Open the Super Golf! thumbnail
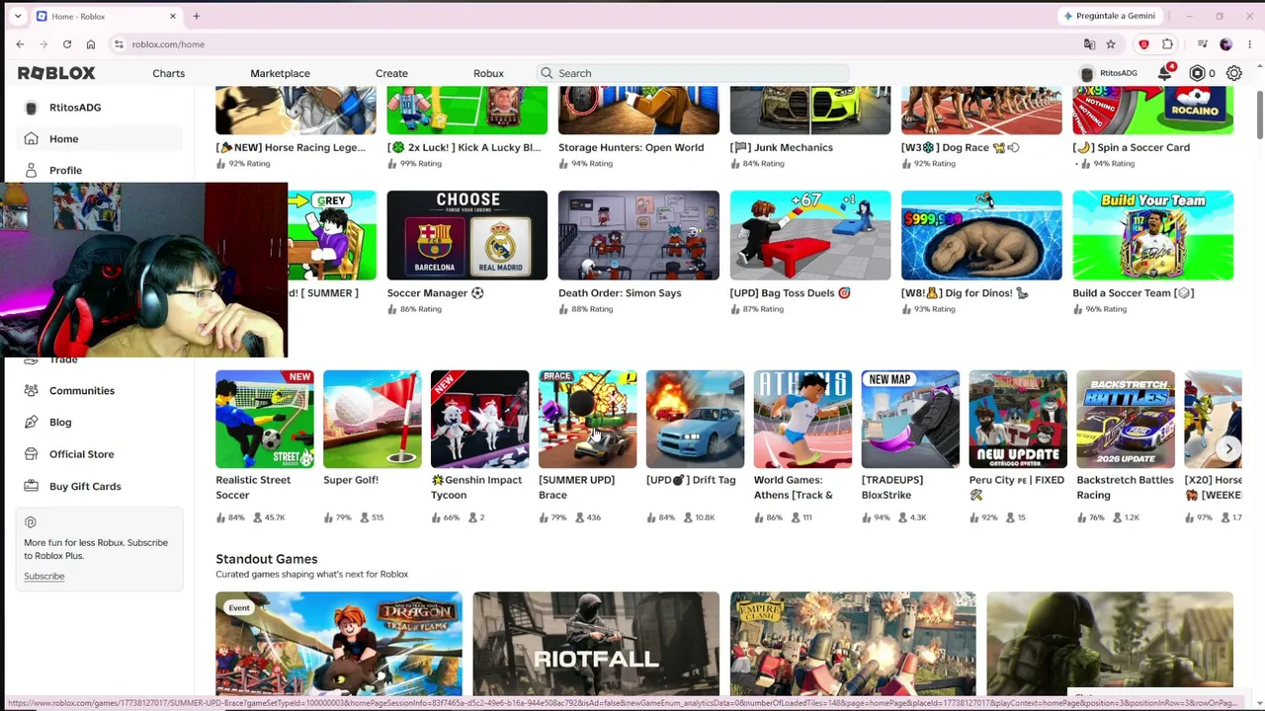 point(373,419)
